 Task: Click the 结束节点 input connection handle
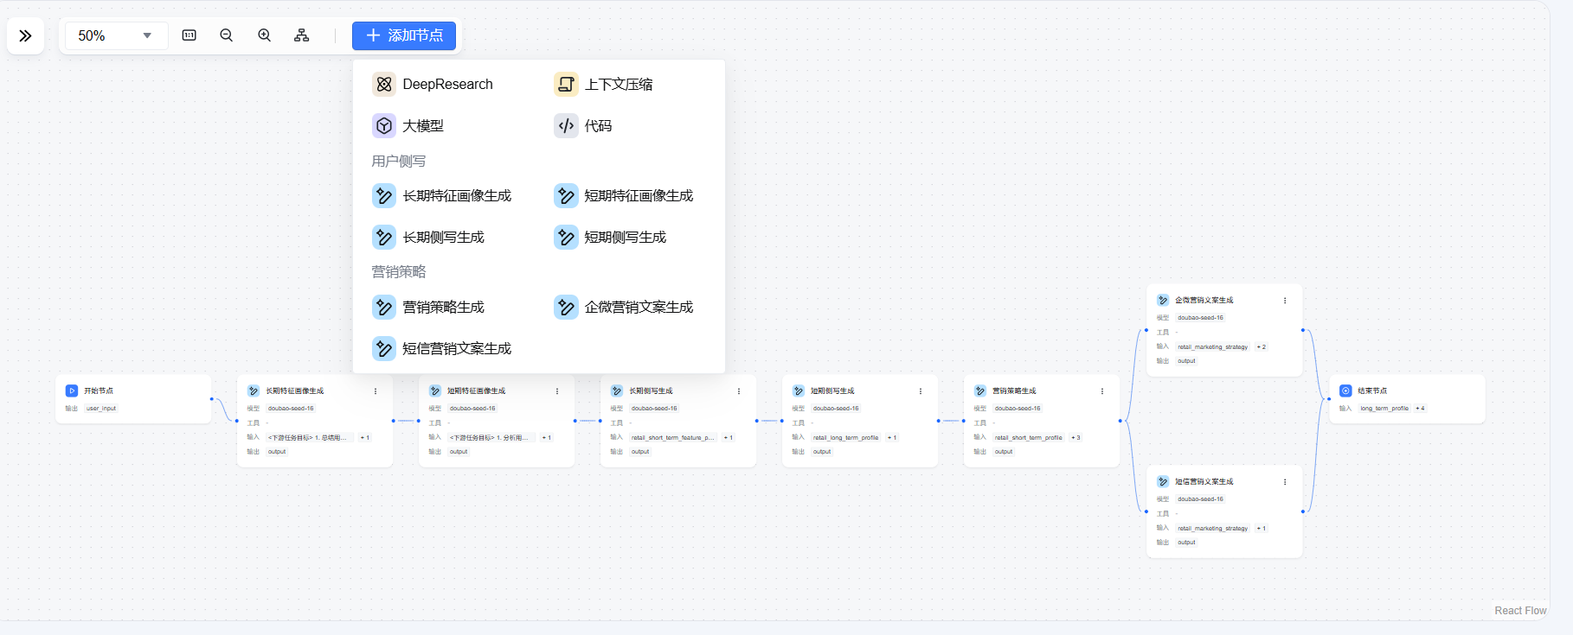(1329, 399)
